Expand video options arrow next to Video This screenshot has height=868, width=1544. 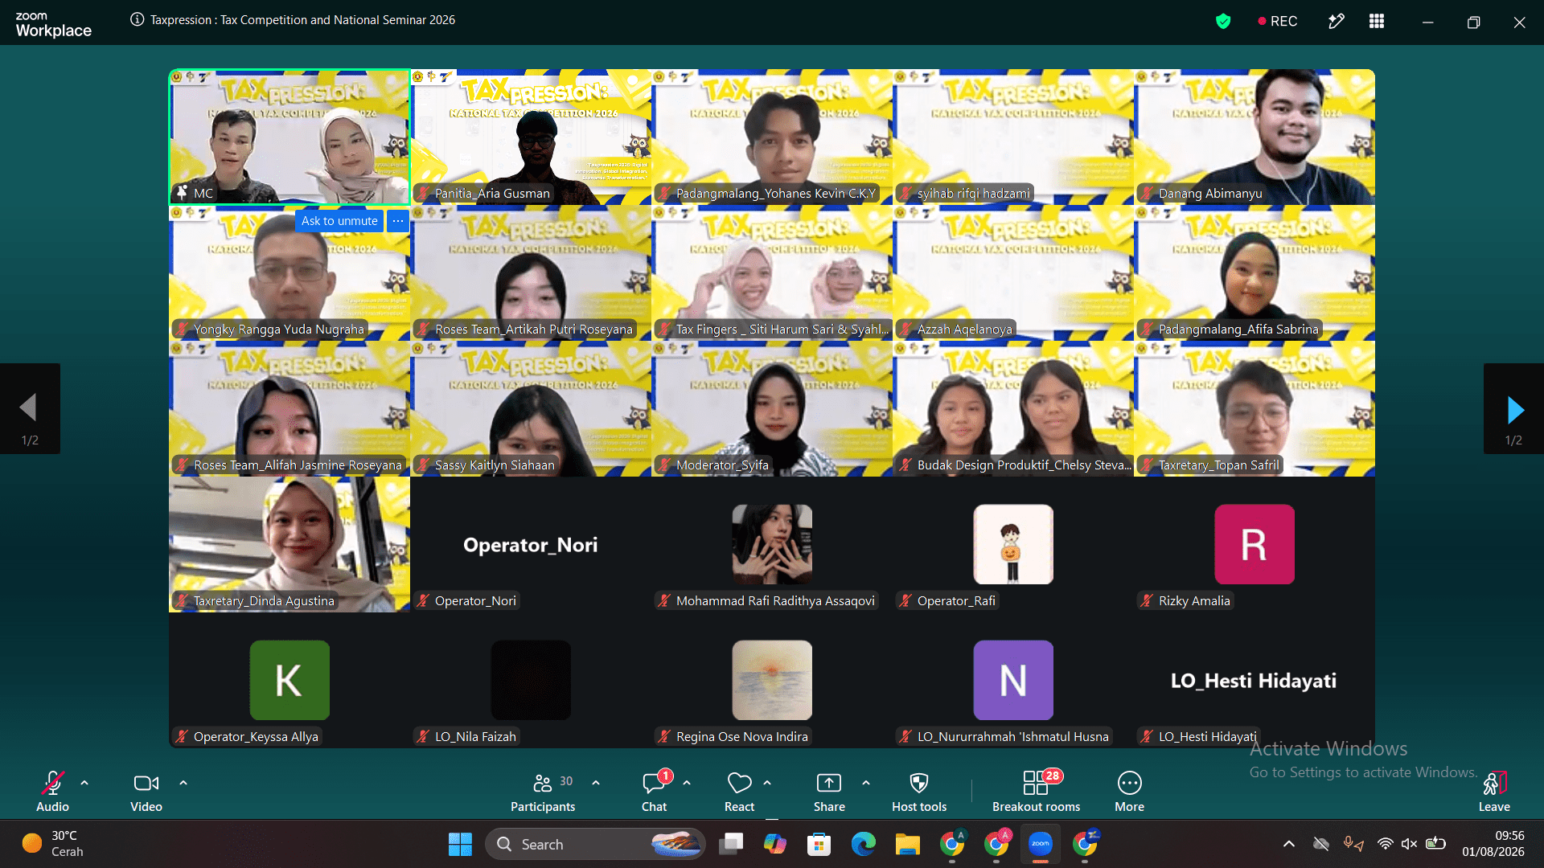pyautogui.click(x=183, y=783)
